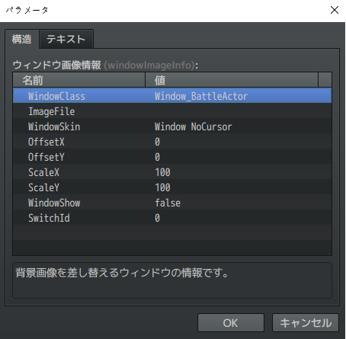Click the OffsetY value 0
The height and width of the screenshot is (339, 346).
[158, 157]
